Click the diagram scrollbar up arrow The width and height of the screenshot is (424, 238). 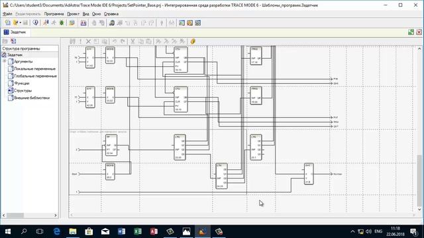pos(419,49)
